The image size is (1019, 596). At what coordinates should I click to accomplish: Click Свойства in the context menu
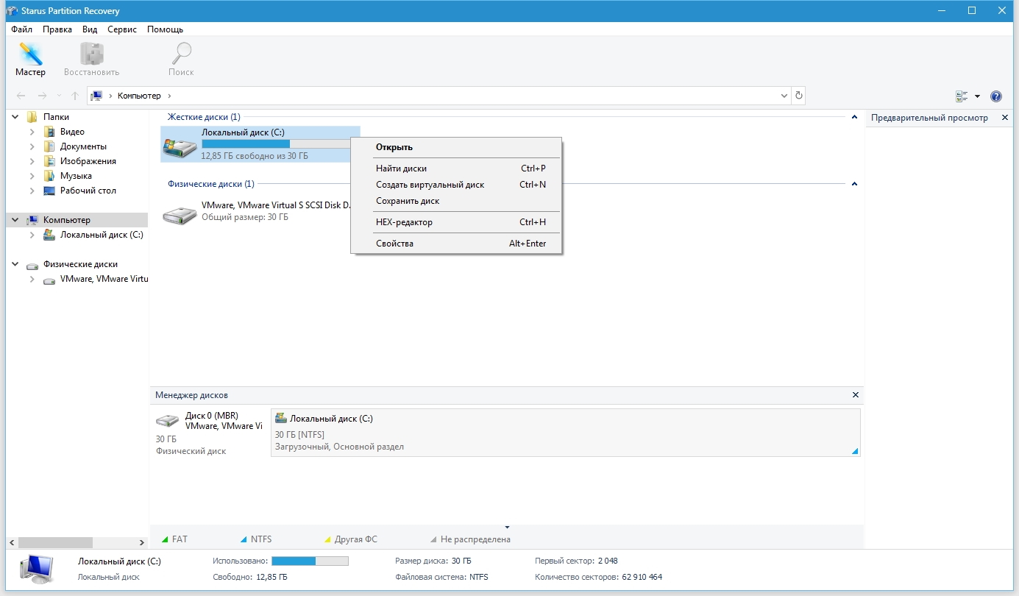(x=394, y=244)
